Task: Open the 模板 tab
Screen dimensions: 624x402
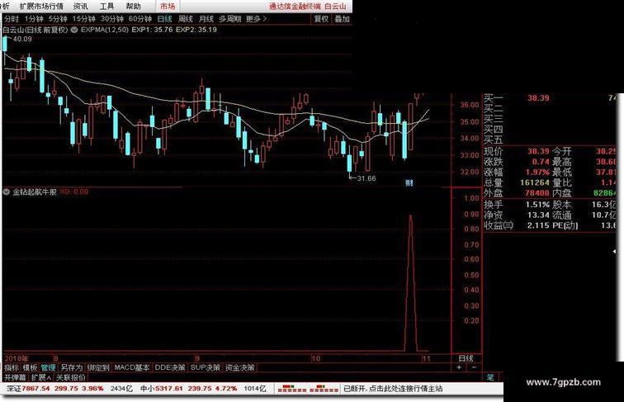Action: [x=30, y=367]
